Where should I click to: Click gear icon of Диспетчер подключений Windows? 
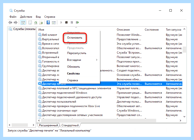[40, 93]
